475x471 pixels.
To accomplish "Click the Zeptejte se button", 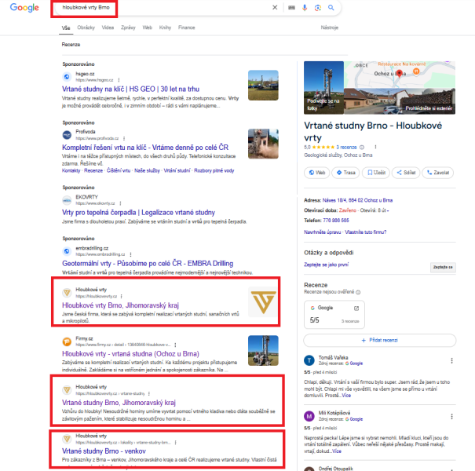I will (443, 267).
